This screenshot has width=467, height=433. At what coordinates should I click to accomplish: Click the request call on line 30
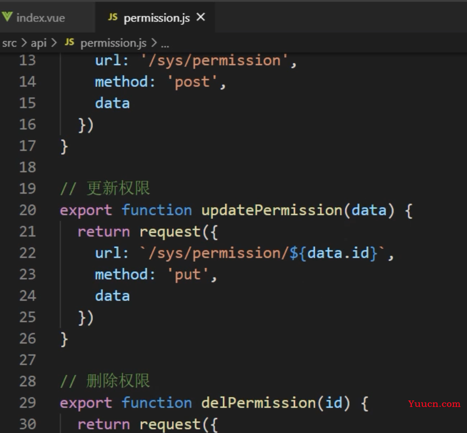tap(170, 426)
